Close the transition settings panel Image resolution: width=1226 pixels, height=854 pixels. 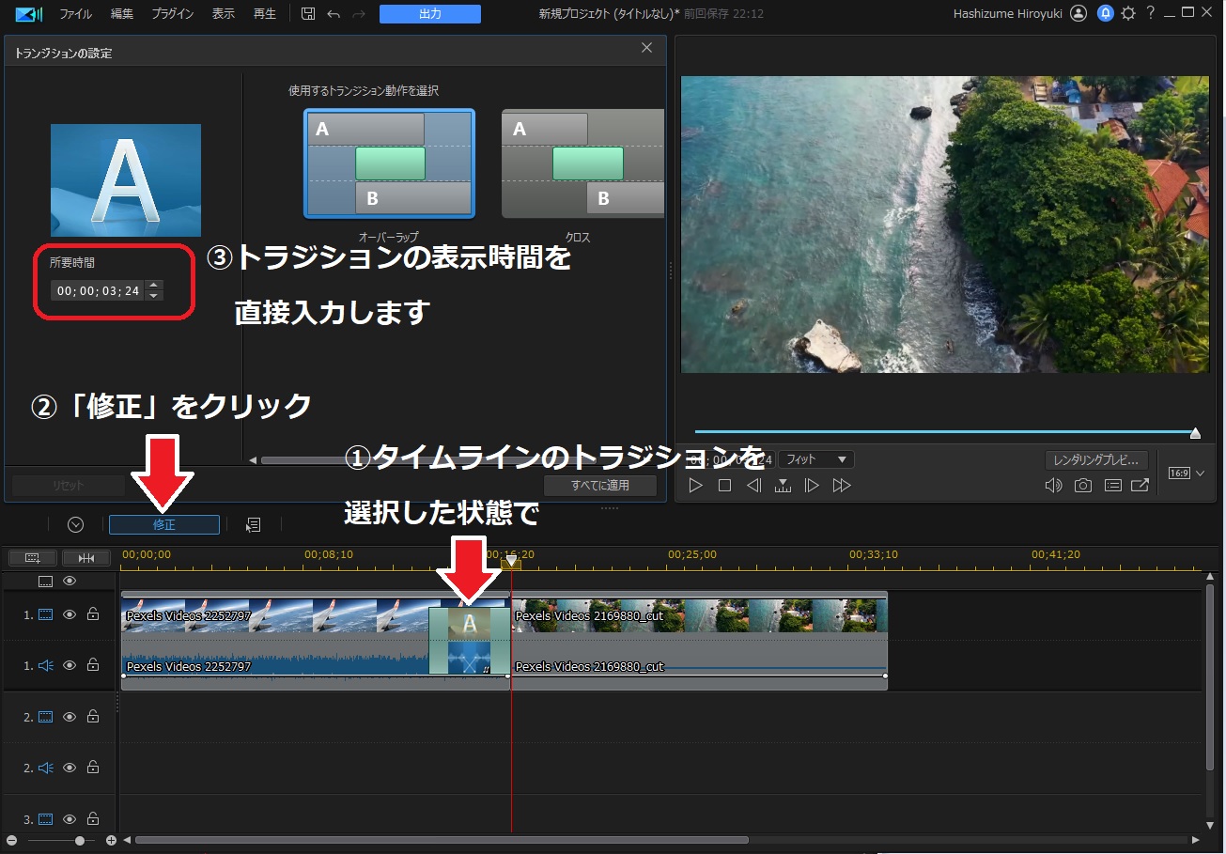(x=646, y=47)
